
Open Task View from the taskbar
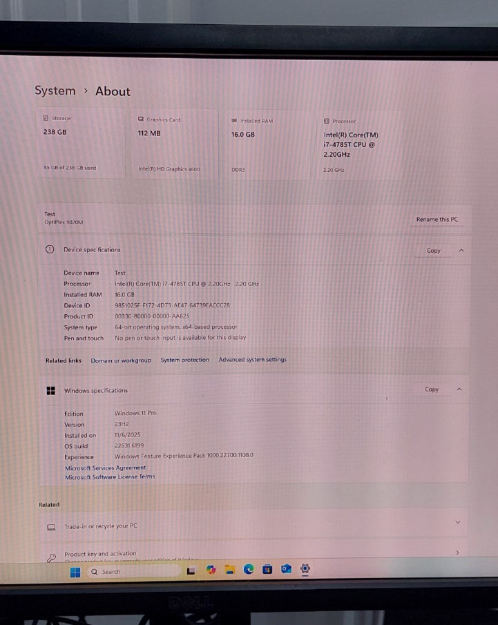191,571
